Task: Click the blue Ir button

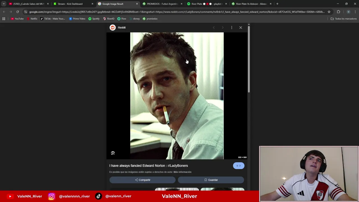Action: pyautogui.click(x=239, y=166)
